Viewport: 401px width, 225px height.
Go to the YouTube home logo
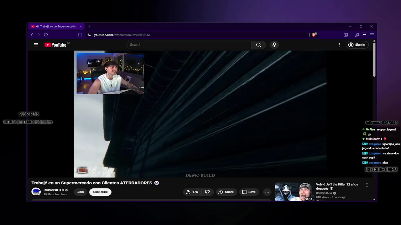click(x=56, y=45)
